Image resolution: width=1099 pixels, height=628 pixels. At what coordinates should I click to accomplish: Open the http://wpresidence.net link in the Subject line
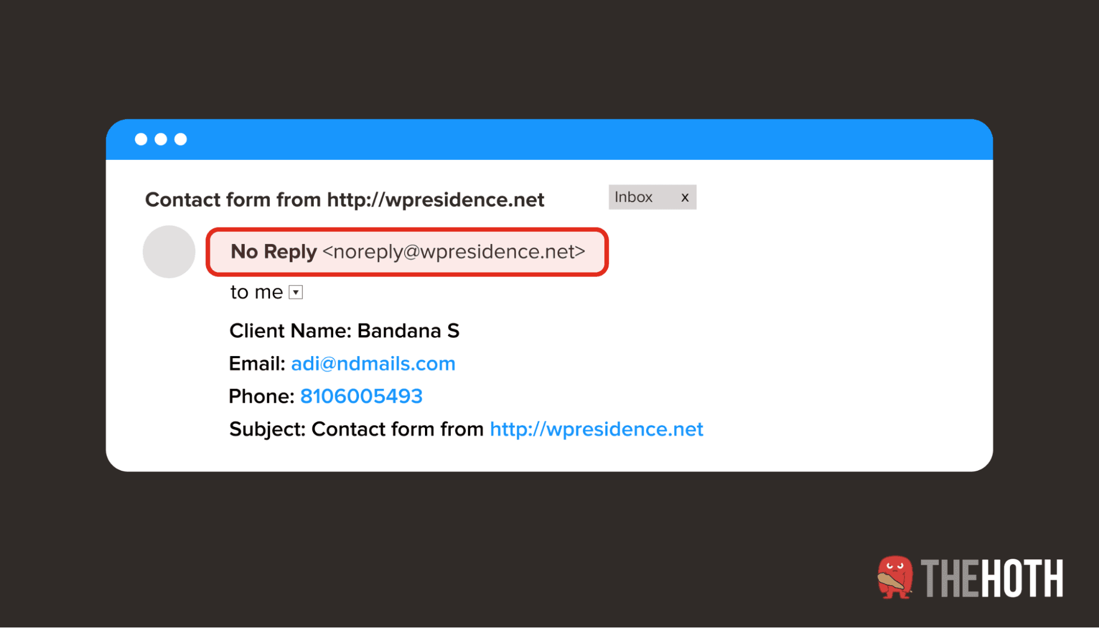tap(597, 429)
